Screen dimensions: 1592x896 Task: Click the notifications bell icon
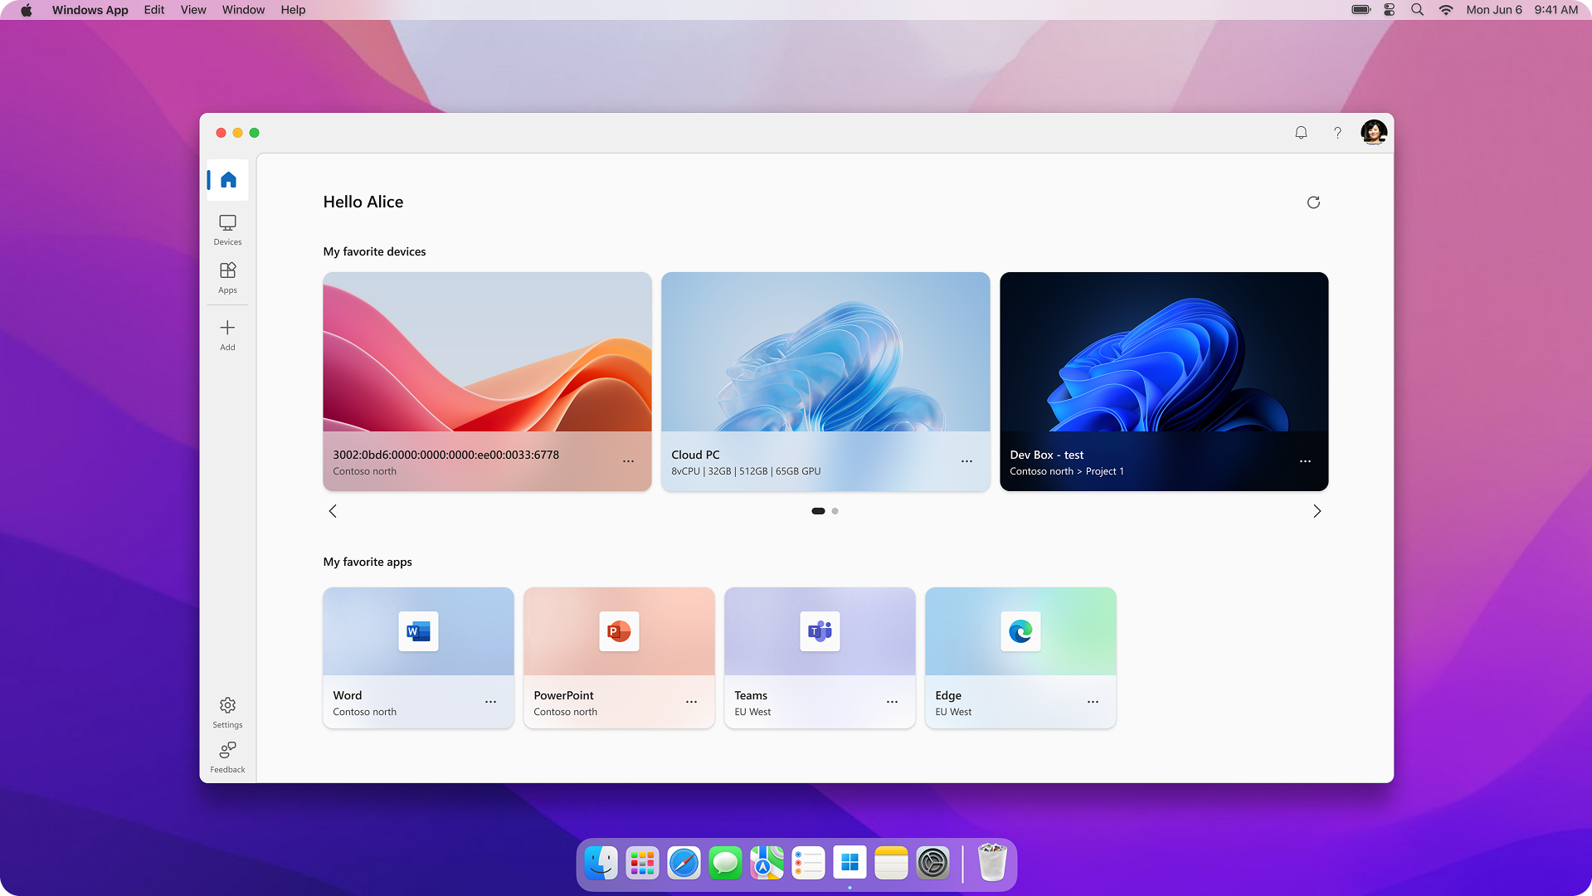(1300, 132)
